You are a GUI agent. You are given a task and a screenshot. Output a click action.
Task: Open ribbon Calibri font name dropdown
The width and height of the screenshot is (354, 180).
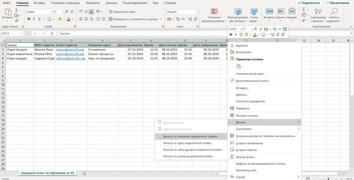tap(51, 12)
